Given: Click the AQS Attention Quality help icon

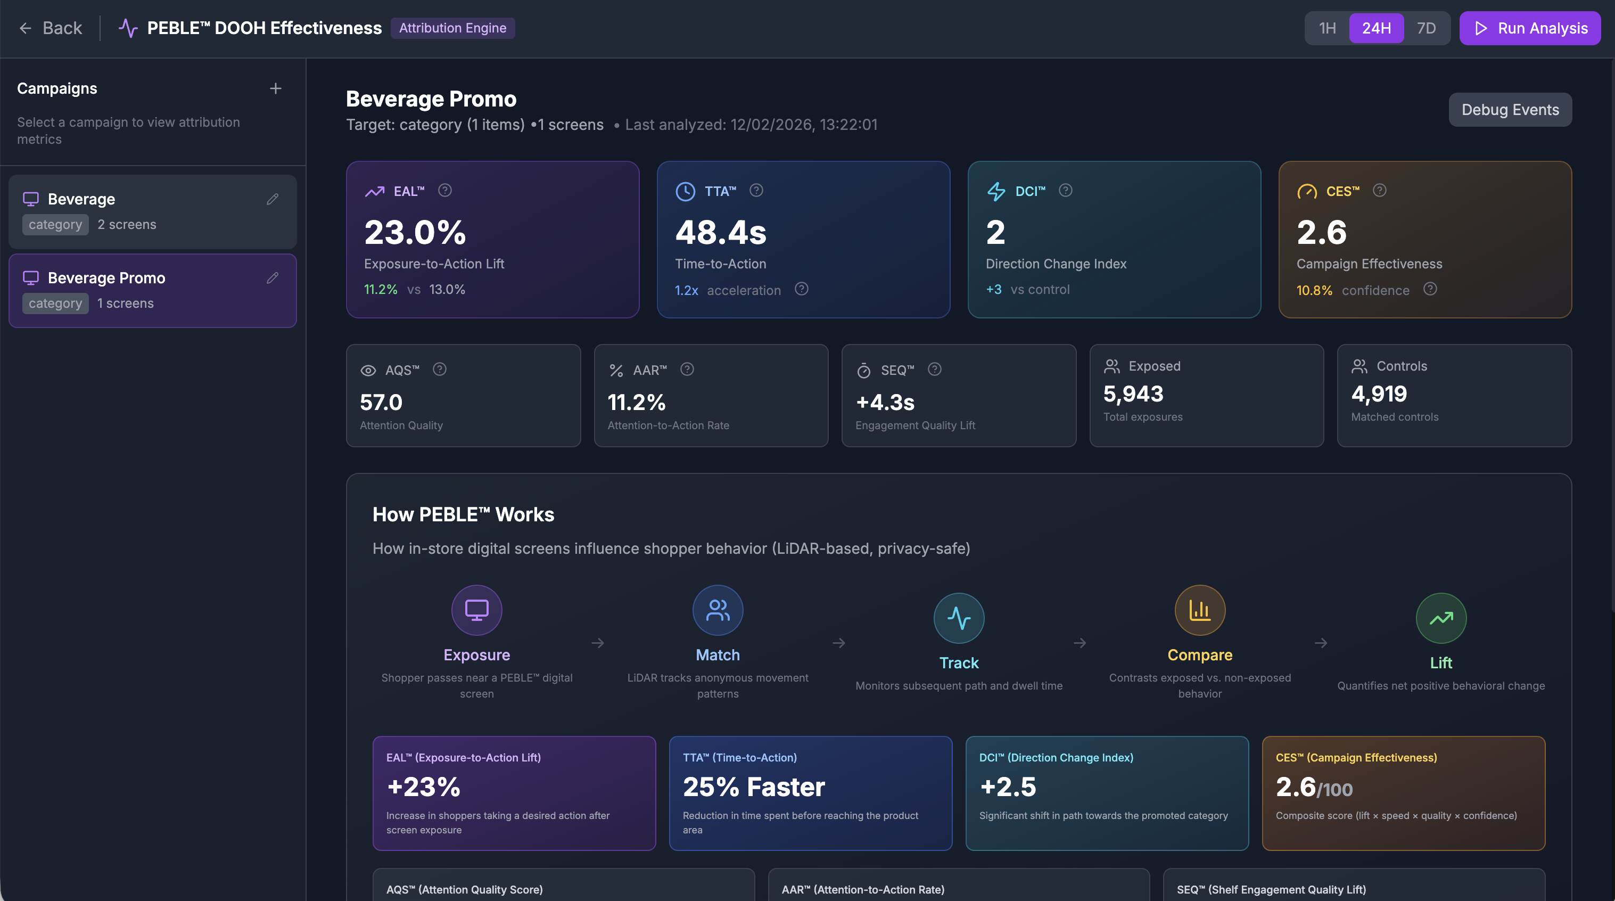Looking at the screenshot, I should tap(439, 370).
